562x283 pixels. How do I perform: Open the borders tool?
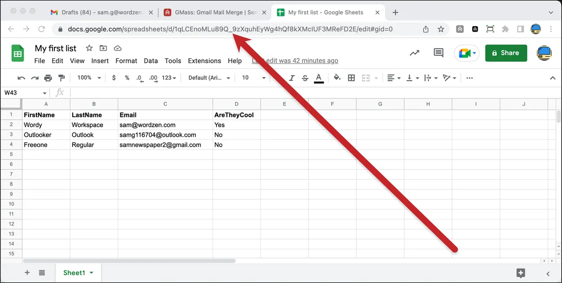(351, 78)
